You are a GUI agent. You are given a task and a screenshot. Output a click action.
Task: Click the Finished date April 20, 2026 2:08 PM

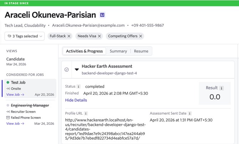116,93
